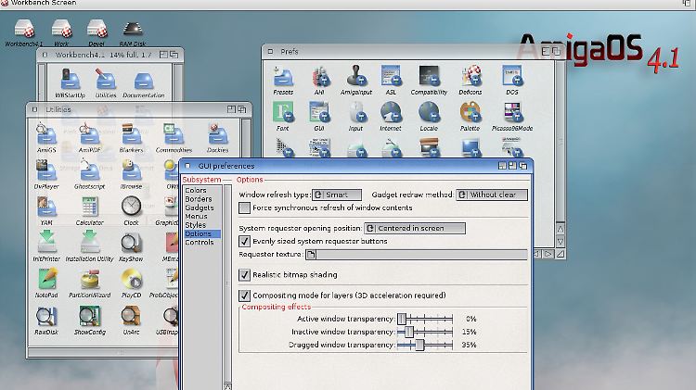Switch to Gadgets subsystem entry
696x390 pixels.
[200, 208]
